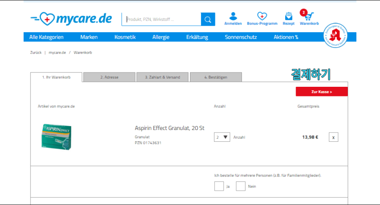
Task: Select the 2. Adresse tab
Action: (x=109, y=77)
